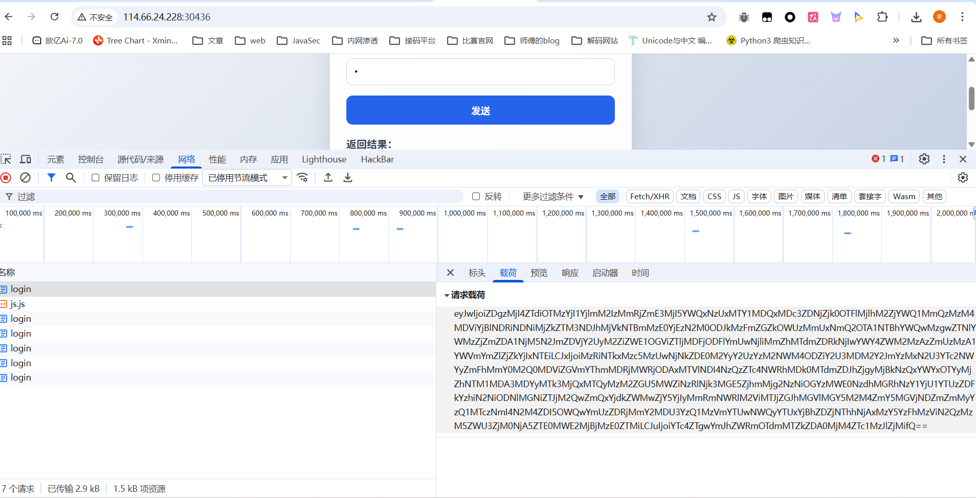The height and width of the screenshot is (498, 976).
Task: Click the import HAR upload icon
Action: pyautogui.click(x=328, y=178)
